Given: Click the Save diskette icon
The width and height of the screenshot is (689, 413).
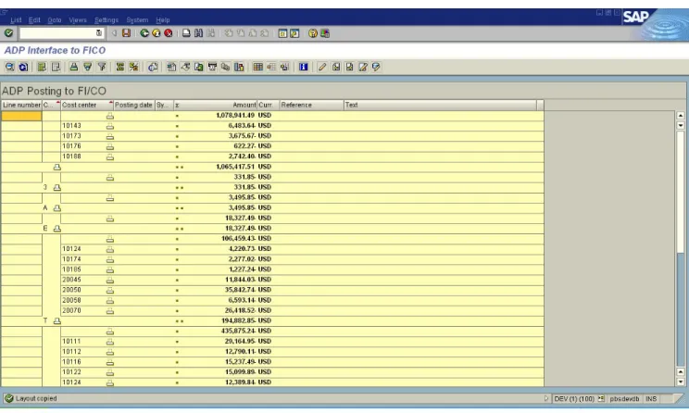Looking at the screenshot, I should [127, 33].
